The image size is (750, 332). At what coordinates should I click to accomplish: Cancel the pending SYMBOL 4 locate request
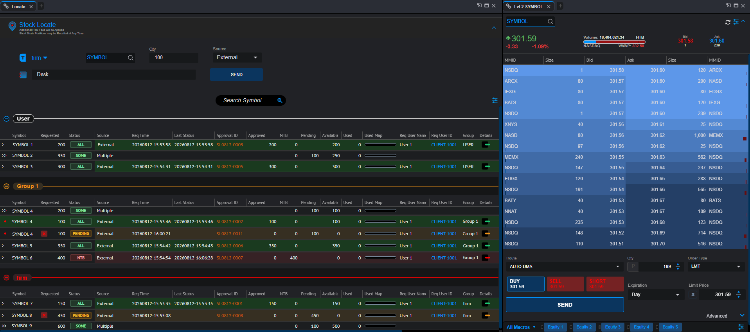(44, 234)
